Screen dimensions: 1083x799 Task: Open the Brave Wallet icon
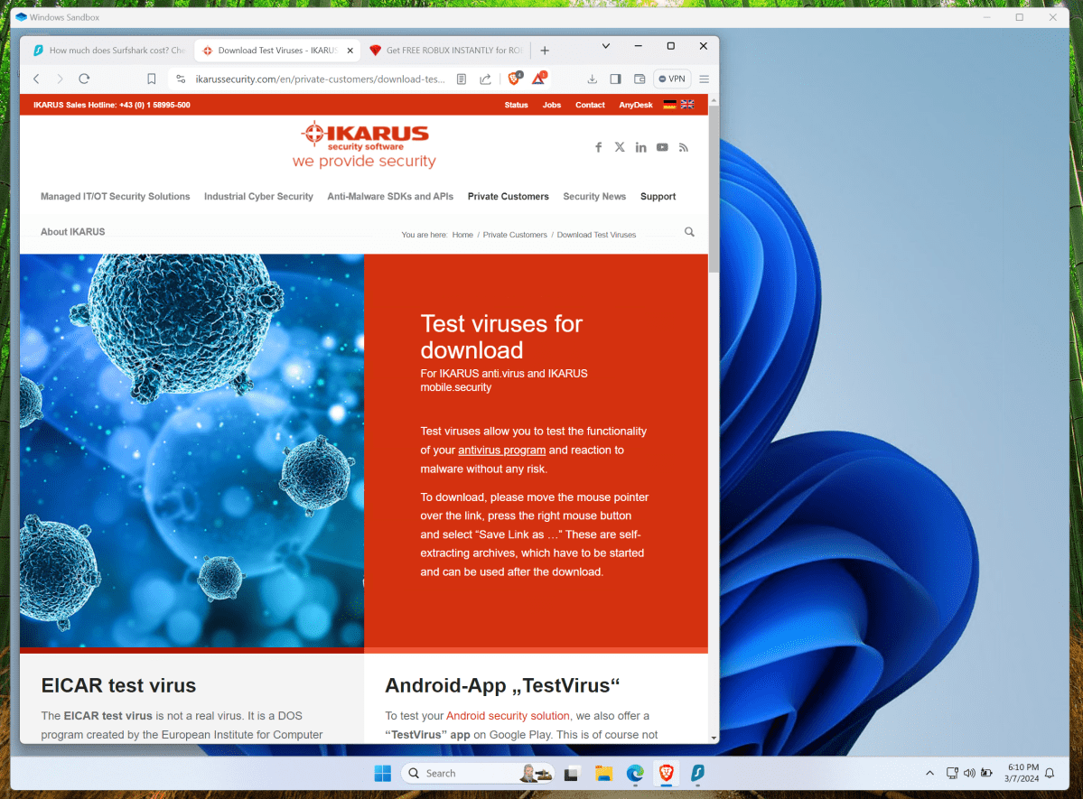point(640,79)
